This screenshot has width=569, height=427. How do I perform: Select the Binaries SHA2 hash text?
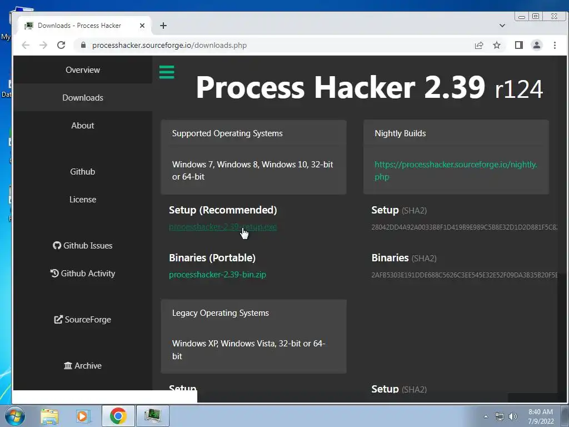(464, 275)
